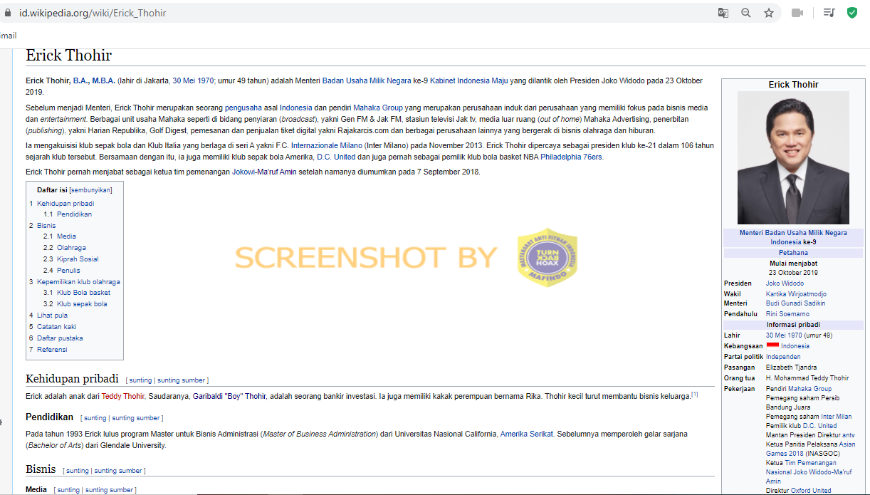
Task: Follow the Internazionale Milano link
Action: 327,145
